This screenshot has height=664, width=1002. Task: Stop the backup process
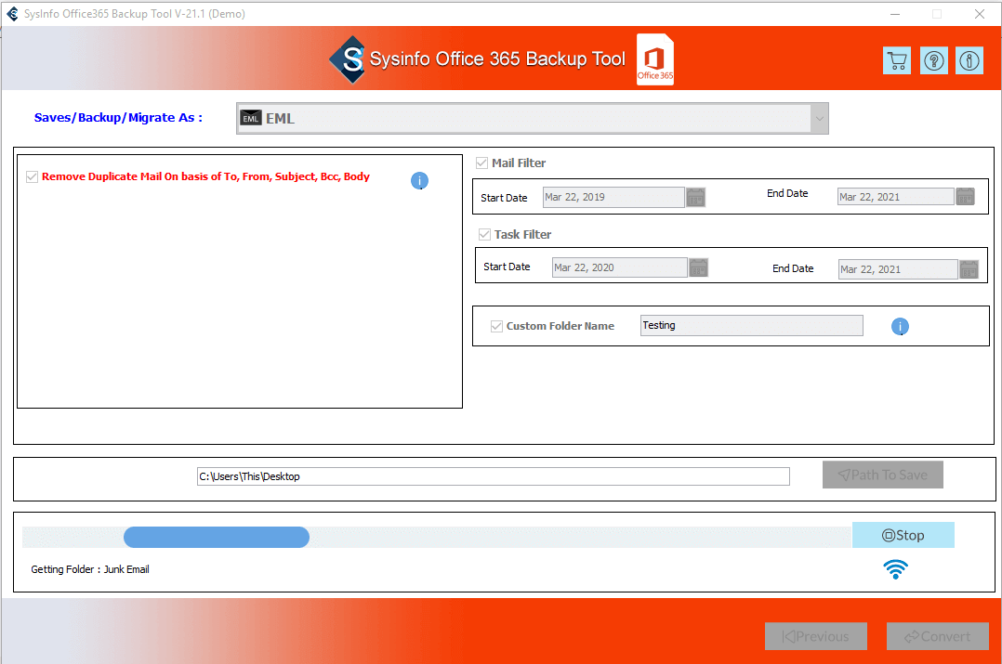tap(903, 535)
